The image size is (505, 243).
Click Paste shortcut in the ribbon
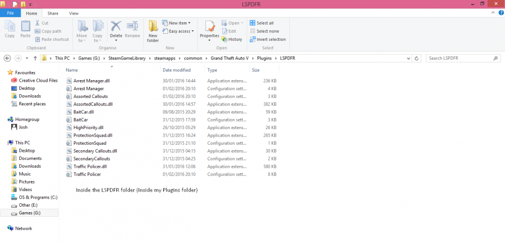[52, 39]
